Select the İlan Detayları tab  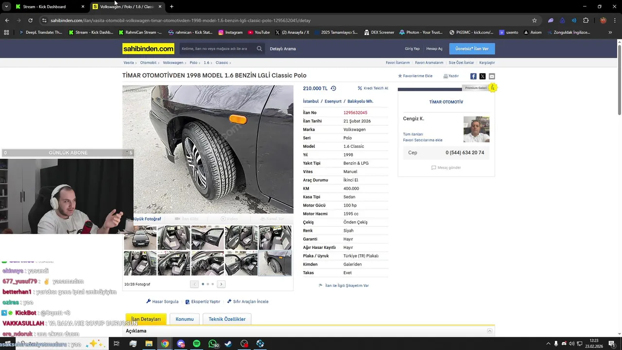point(146,319)
